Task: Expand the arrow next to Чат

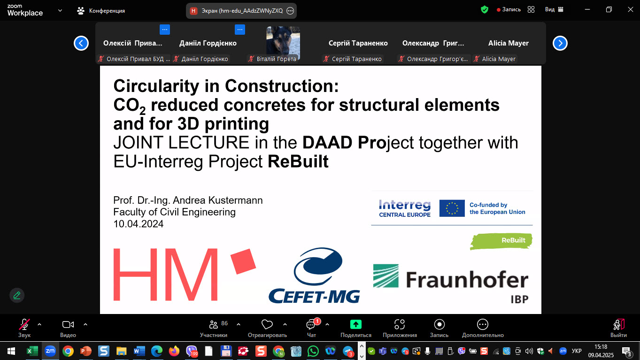Action: point(327,324)
